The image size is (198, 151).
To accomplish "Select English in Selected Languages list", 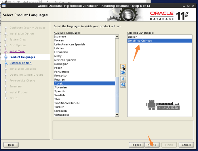I will point(132,37).
